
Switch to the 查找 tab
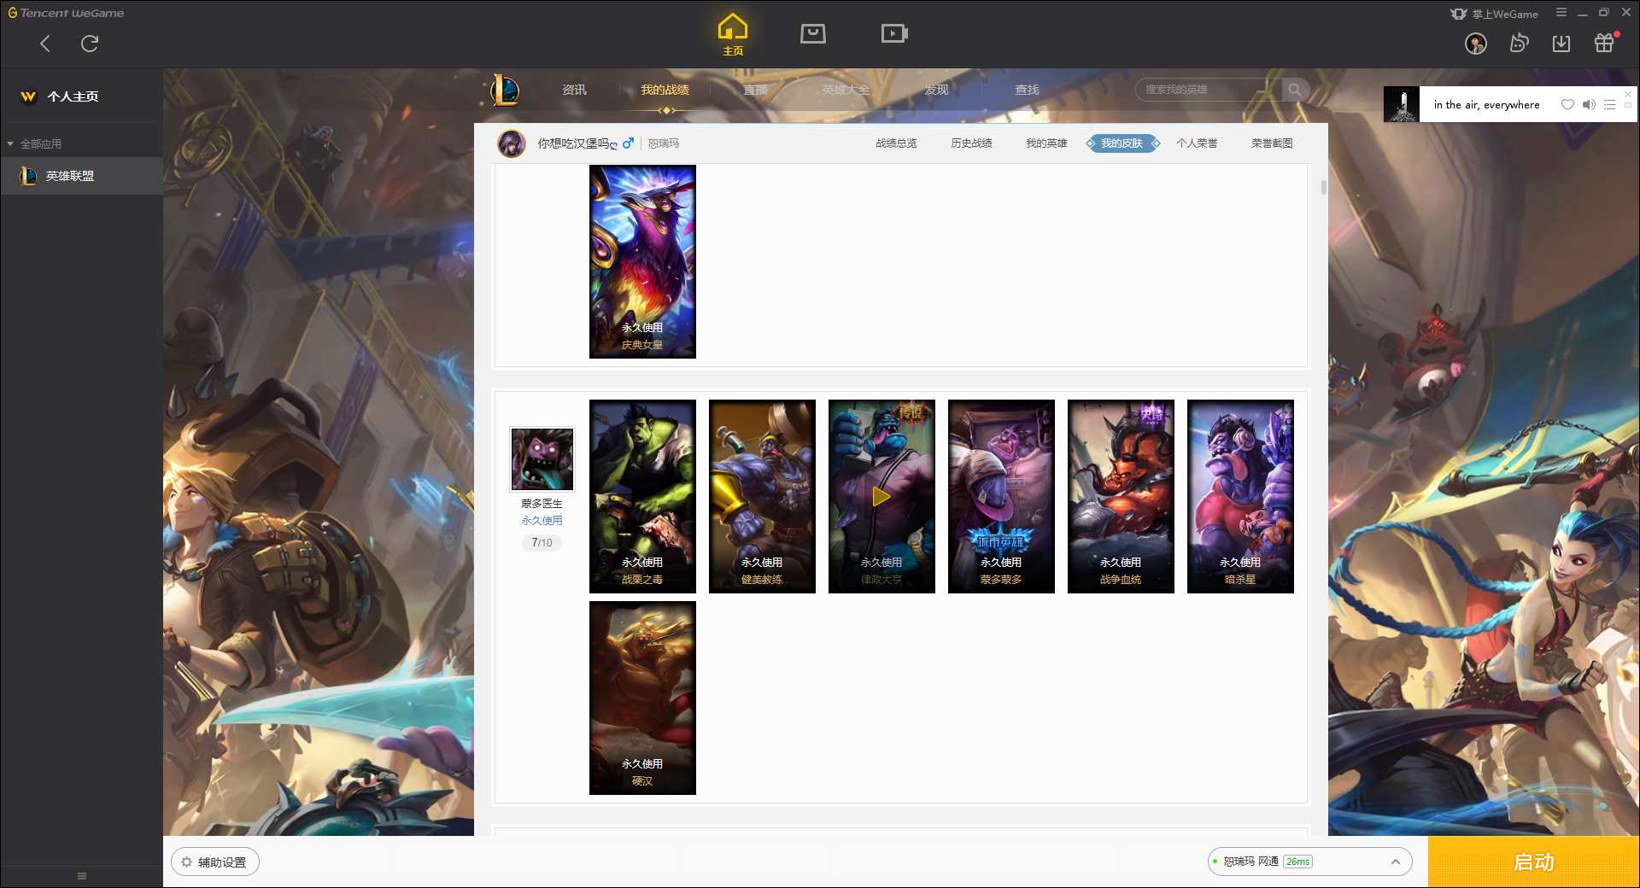pyautogui.click(x=1027, y=90)
